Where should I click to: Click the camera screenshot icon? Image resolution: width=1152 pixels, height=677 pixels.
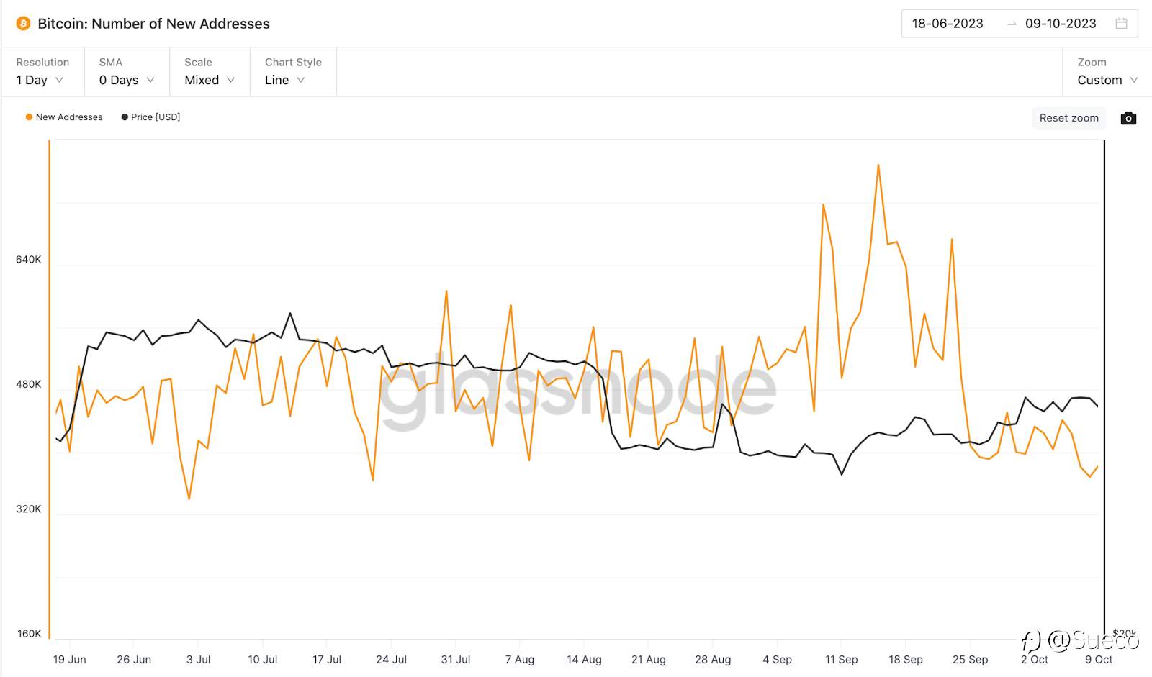(1128, 118)
